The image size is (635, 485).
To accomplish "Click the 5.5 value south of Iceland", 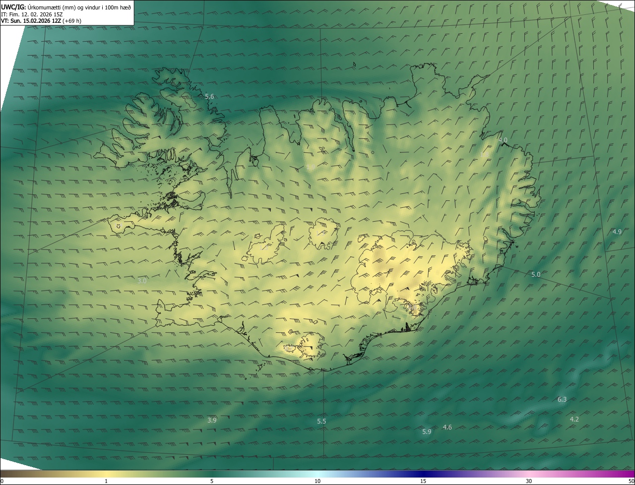I will click(321, 421).
